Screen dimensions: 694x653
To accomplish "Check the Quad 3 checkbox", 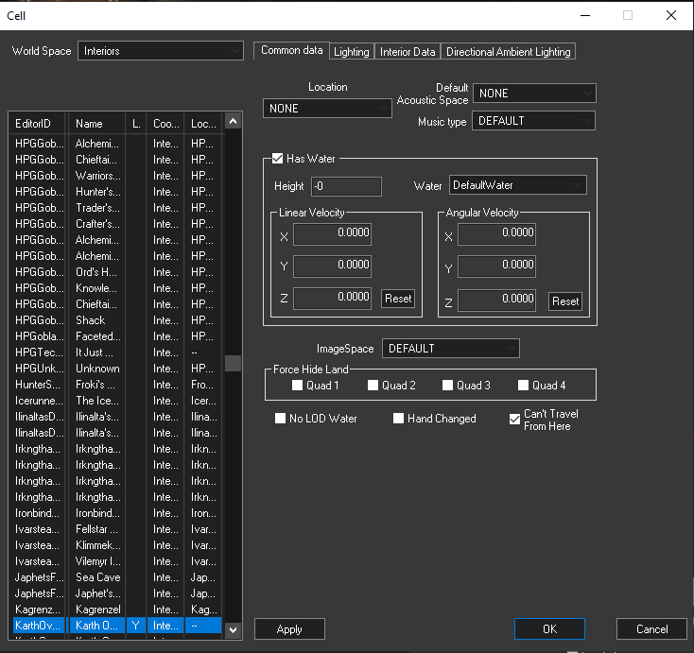I will pyautogui.click(x=447, y=386).
